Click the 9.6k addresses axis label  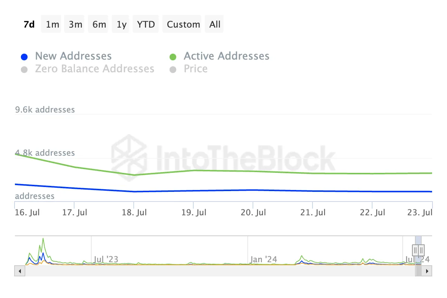45,110
